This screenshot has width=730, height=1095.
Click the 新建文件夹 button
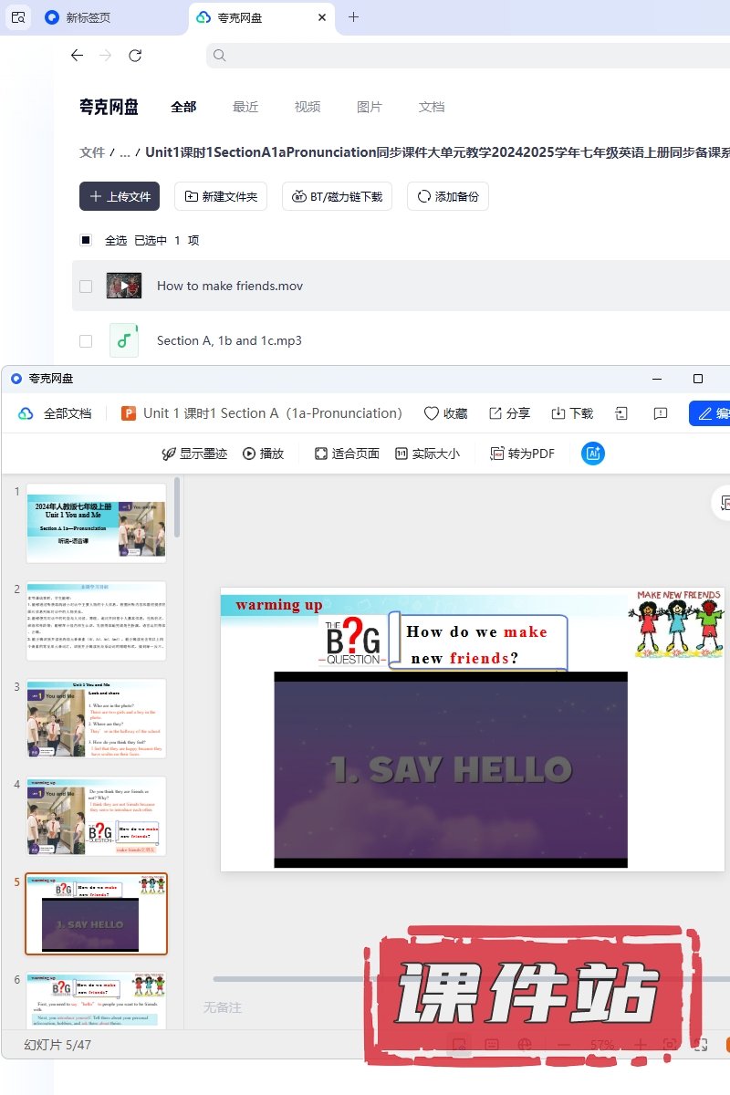click(x=221, y=196)
